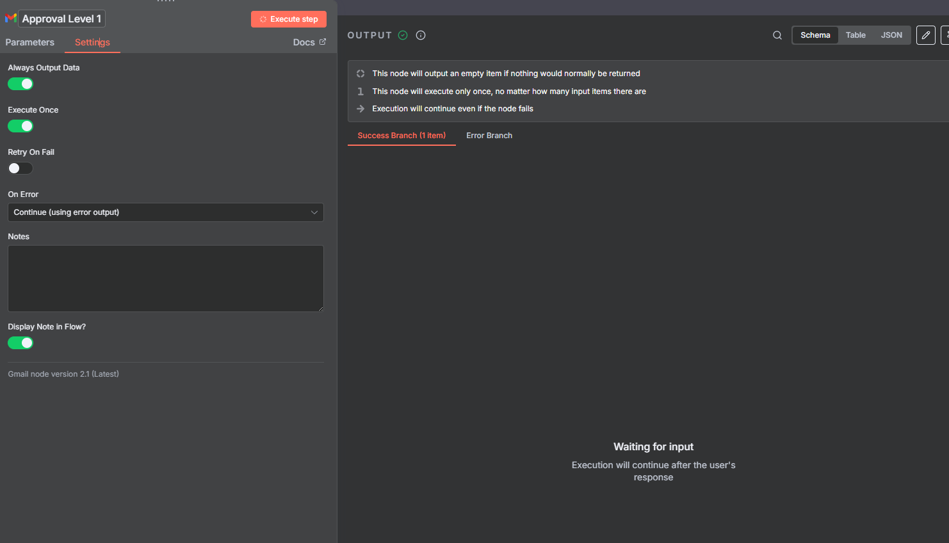Click the green success checkmark icon
The height and width of the screenshot is (543, 949).
[x=403, y=35]
